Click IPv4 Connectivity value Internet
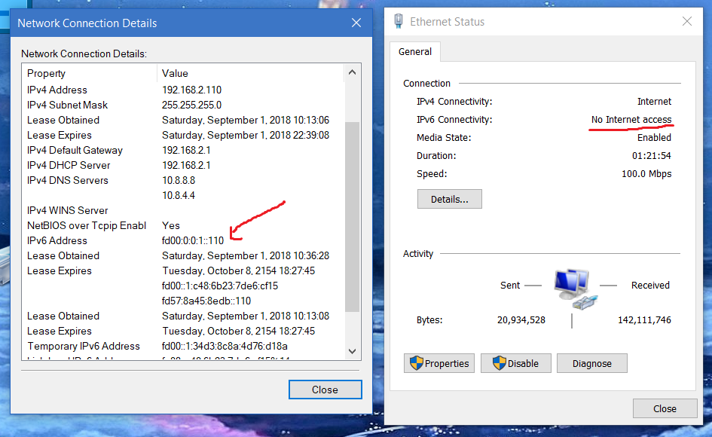The width and height of the screenshot is (712, 437). [654, 101]
